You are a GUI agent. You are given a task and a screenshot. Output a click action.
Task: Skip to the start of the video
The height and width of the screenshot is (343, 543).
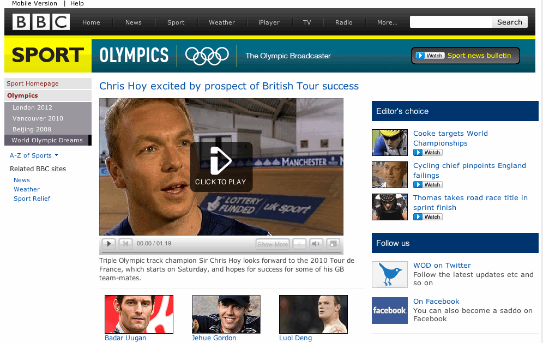point(125,244)
